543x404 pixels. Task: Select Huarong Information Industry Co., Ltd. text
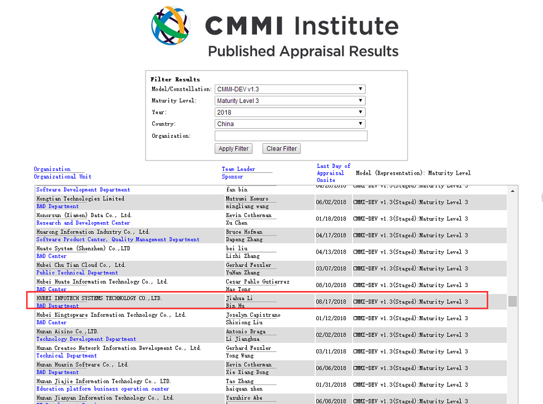coord(93,232)
